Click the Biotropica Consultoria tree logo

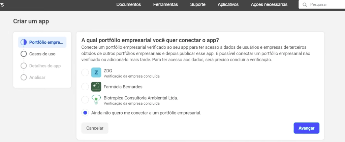pyautogui.click(x=96, y=100)
